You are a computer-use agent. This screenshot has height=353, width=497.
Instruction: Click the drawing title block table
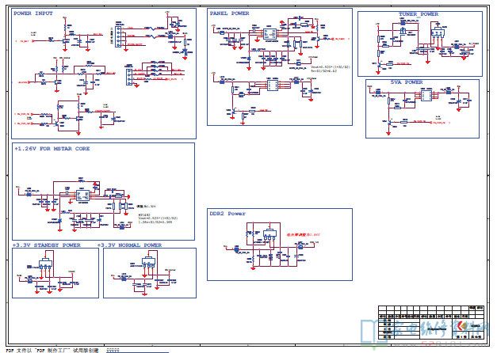click(431, 322)
